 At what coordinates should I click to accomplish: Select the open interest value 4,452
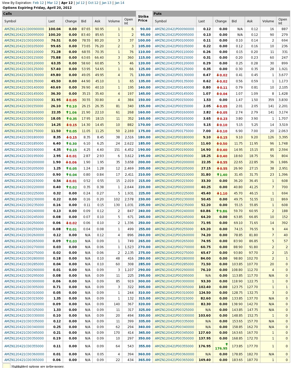click(129, 150)
